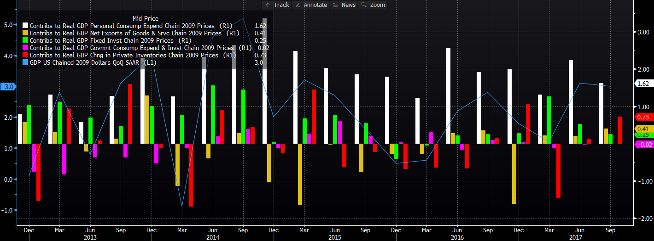
Task: Activate the Track crosshair tool
Action: tap(277, 5)
